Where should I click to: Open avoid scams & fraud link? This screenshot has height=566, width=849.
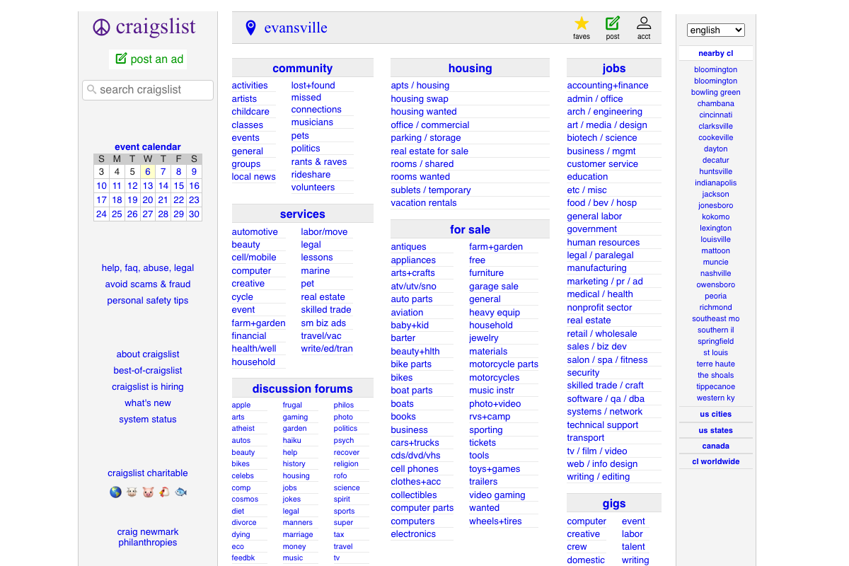pos(148,284)
